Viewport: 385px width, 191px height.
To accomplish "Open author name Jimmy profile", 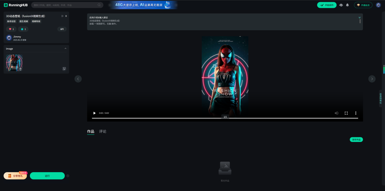I will pyautogui.click(x=17, y=37).
